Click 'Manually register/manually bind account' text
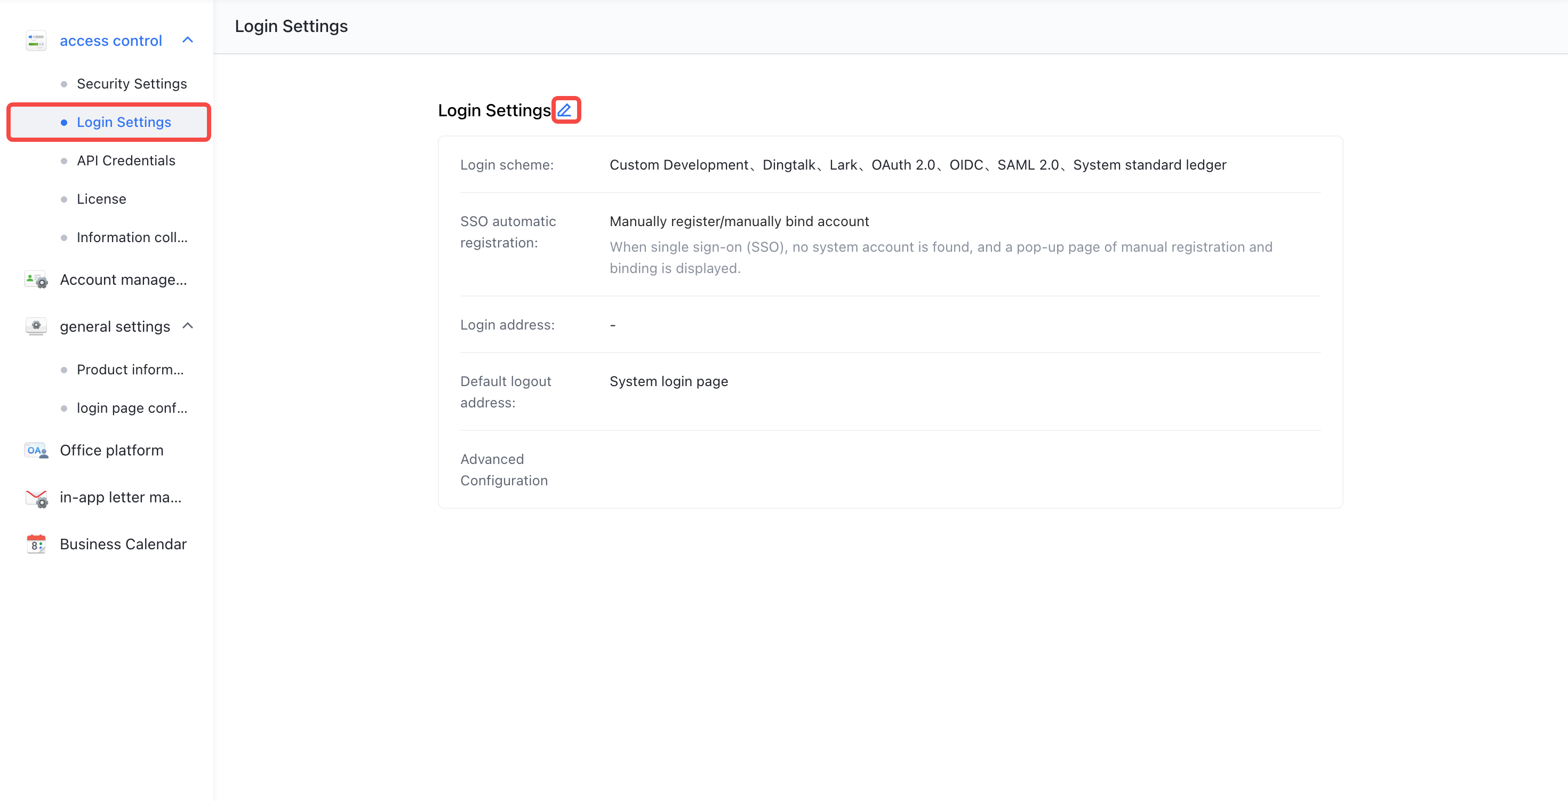 pyautogui.click(x=740, y=221)
